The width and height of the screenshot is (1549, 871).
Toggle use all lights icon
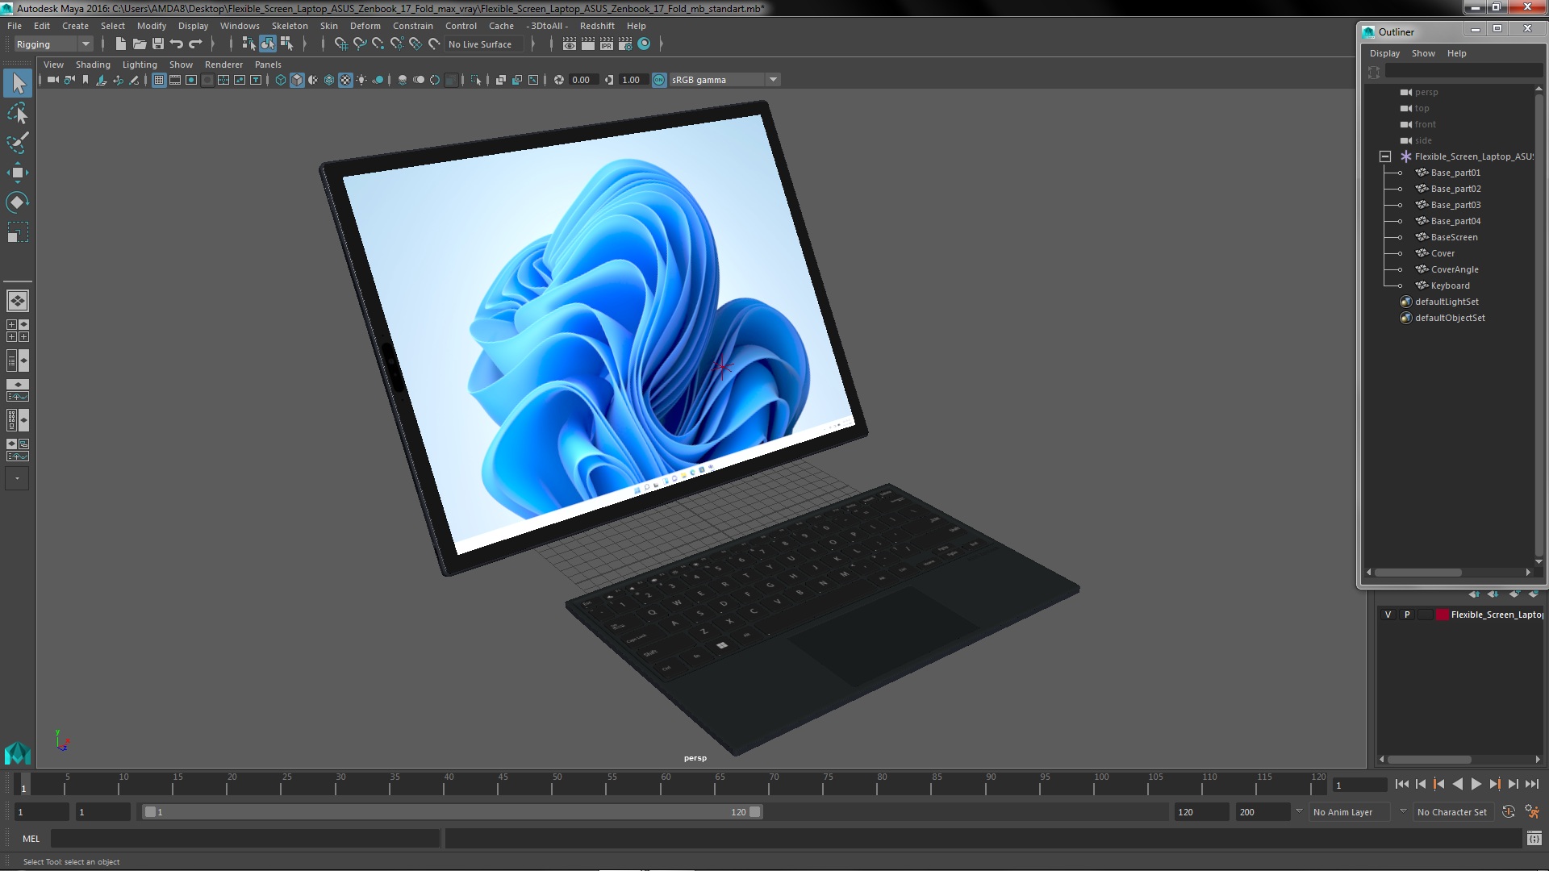(361, 80)
